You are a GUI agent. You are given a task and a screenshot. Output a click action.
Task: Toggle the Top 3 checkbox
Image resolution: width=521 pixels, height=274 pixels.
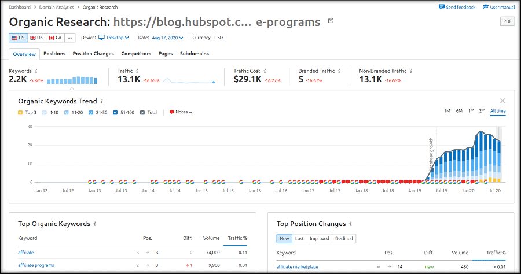click(x=20, y=113)
